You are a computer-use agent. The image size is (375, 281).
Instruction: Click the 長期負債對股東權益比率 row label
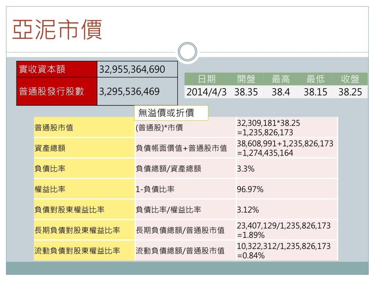[x=84, y=230]
